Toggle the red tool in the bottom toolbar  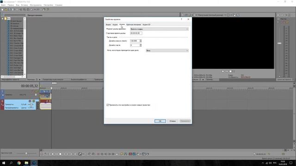point(130,154)
